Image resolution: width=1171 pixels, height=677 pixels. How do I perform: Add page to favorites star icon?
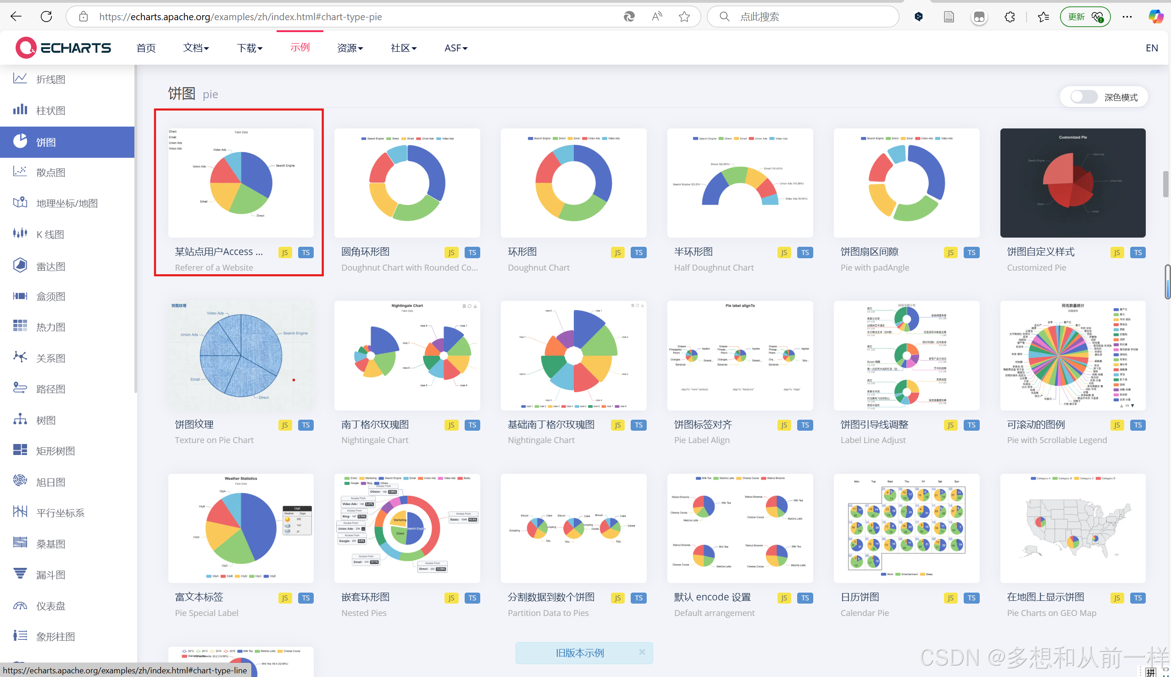point(684,17)
